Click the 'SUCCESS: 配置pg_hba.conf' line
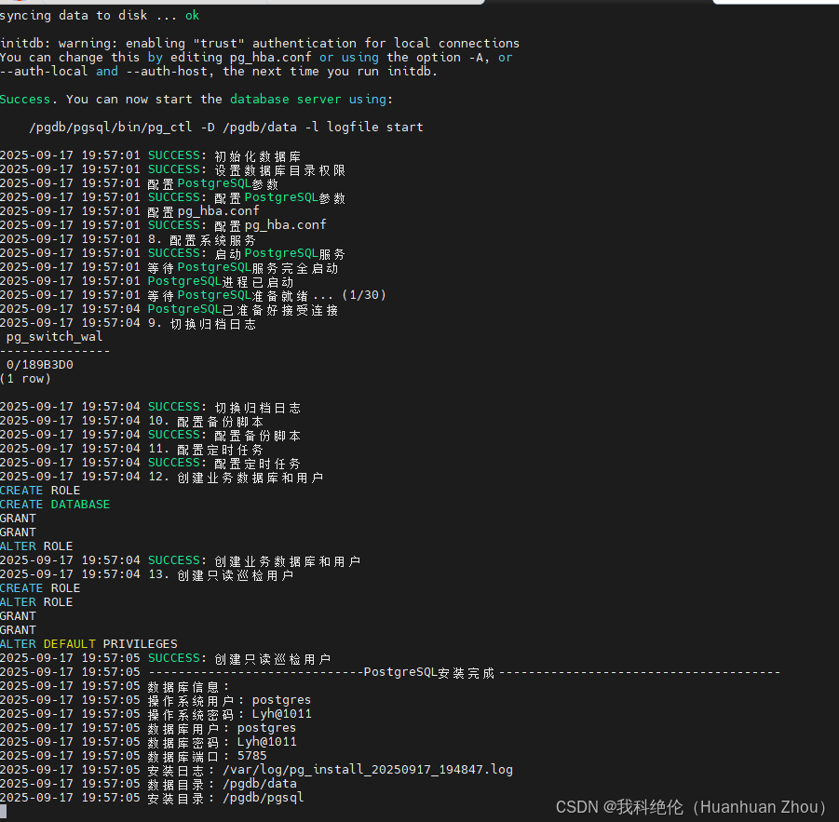The height and width of the screenshot is (822, 839). (163, 225)
